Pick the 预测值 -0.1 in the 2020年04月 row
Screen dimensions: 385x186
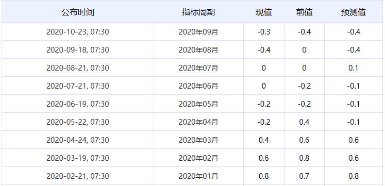click(354, 122)
